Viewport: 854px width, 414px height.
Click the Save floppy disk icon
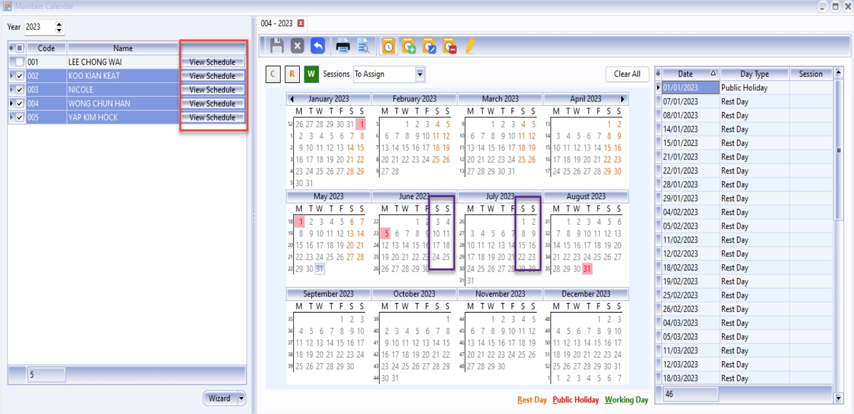(276, 46)
